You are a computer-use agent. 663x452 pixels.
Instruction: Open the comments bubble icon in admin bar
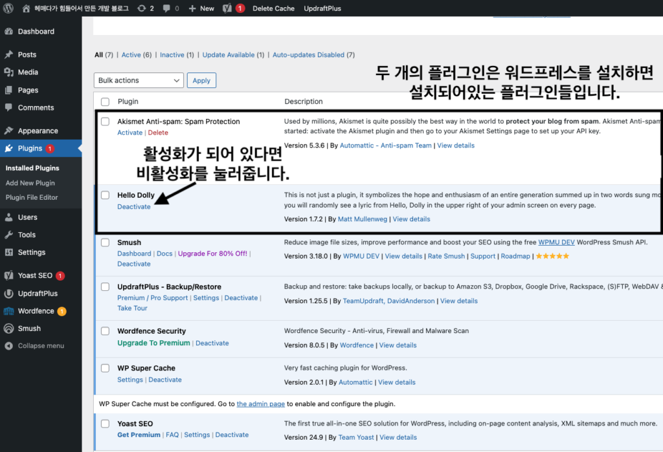(166, 8)
